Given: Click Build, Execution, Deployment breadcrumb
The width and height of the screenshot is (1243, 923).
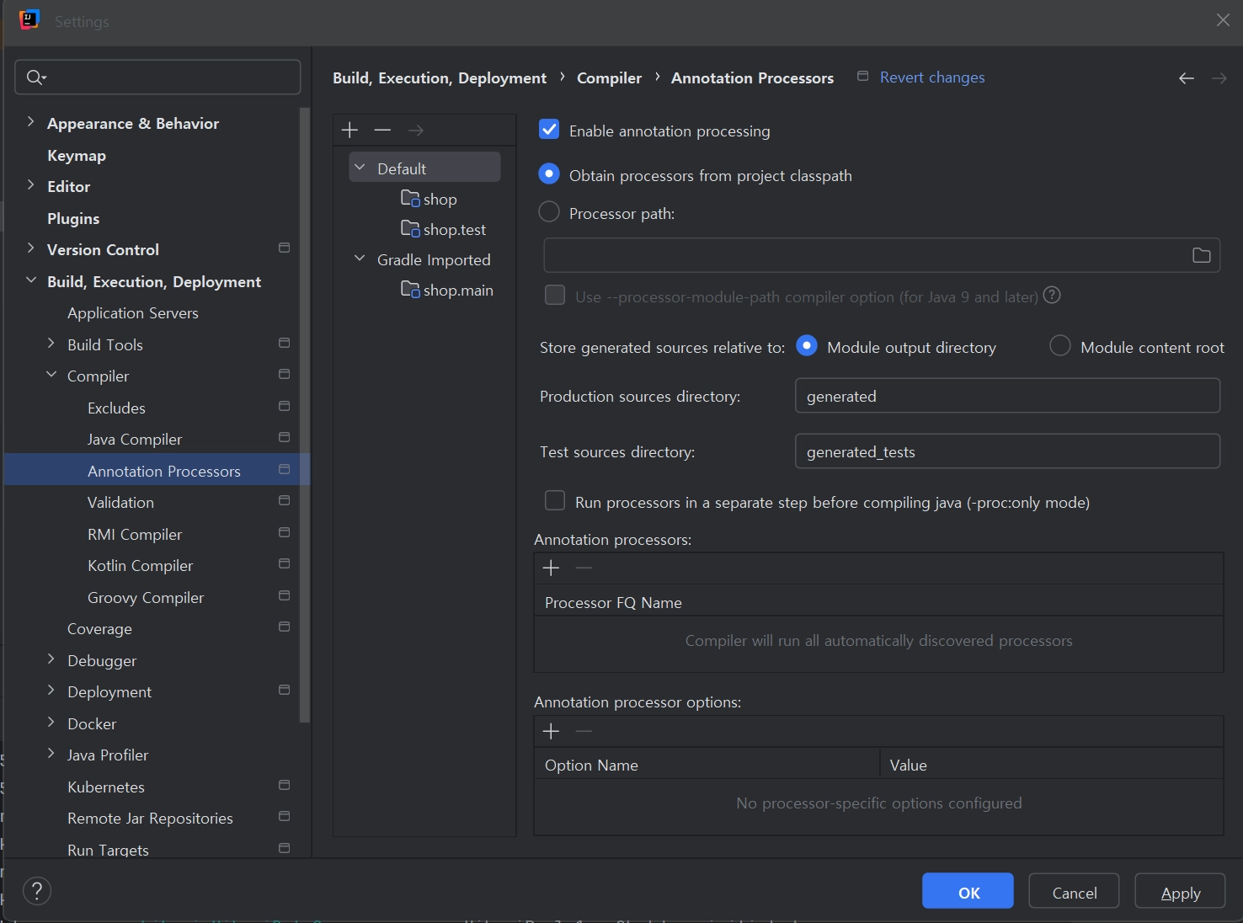Looking at the screenshot, I should tap(440, 77).
